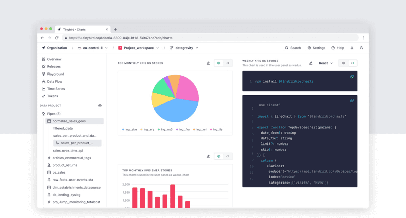
Task: Go to Data Flow in sidebar
Action: pos(55,81)
